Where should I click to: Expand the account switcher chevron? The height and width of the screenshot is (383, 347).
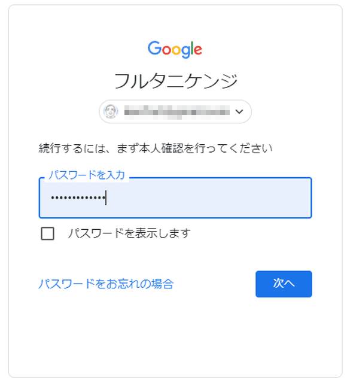tap(239, 112)
